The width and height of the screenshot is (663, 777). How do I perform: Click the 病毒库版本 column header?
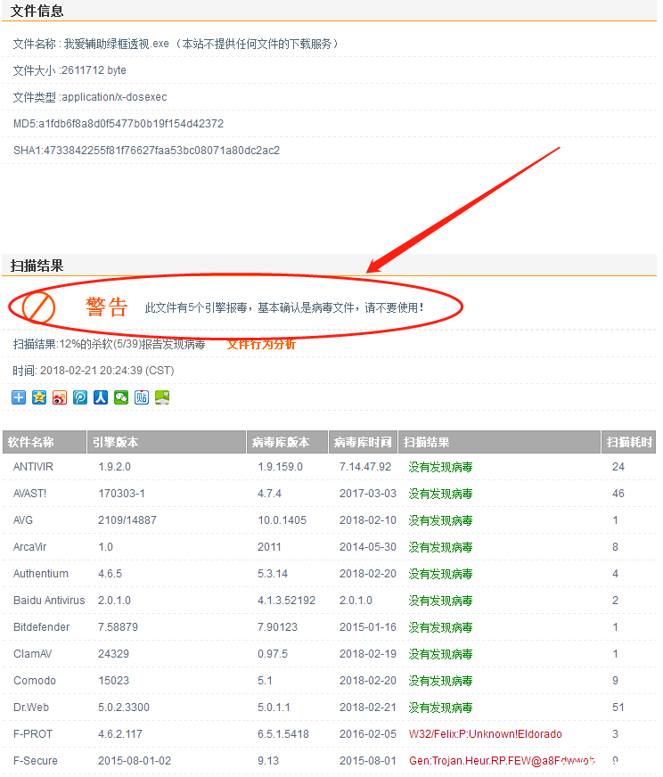pos(288,442)
